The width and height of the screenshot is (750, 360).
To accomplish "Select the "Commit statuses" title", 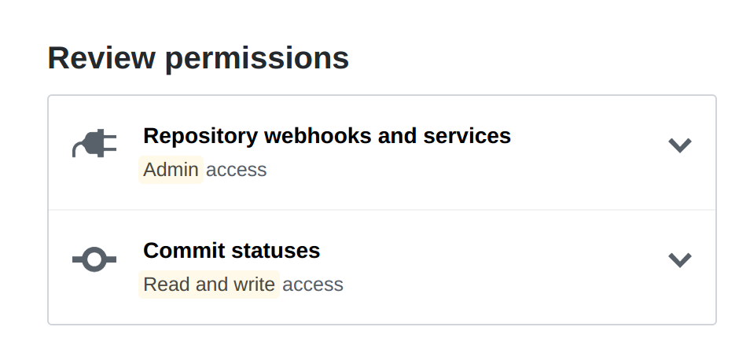I will pyautogui.click(x=231, y=251).
